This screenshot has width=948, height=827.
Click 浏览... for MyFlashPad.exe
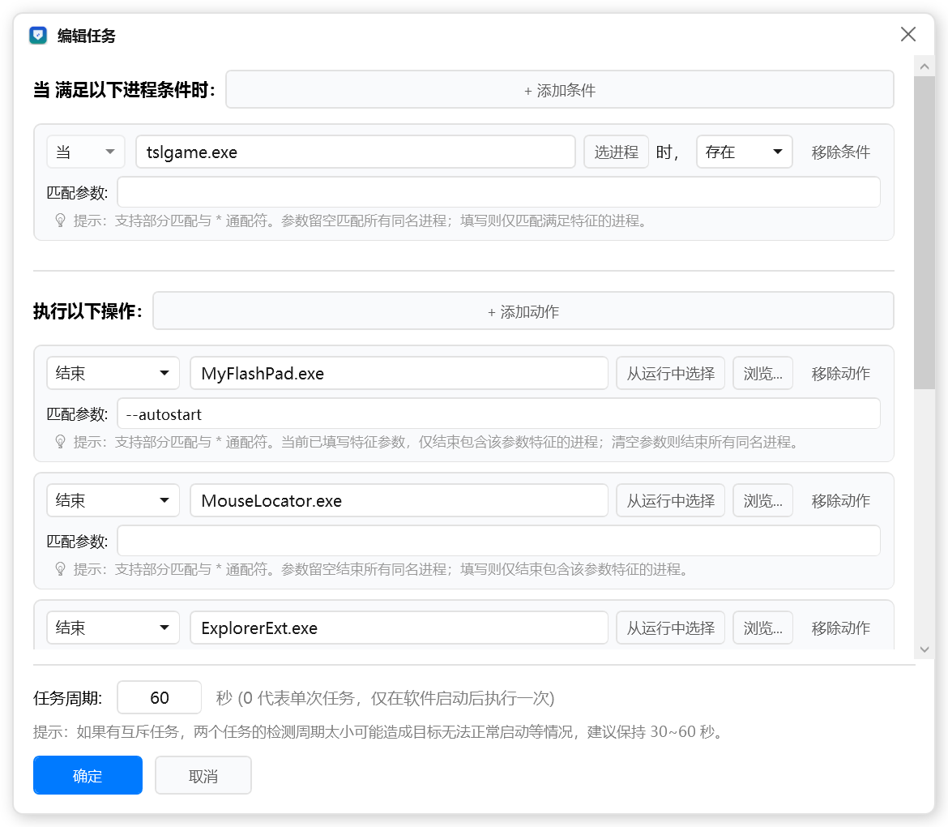[762, 373]
